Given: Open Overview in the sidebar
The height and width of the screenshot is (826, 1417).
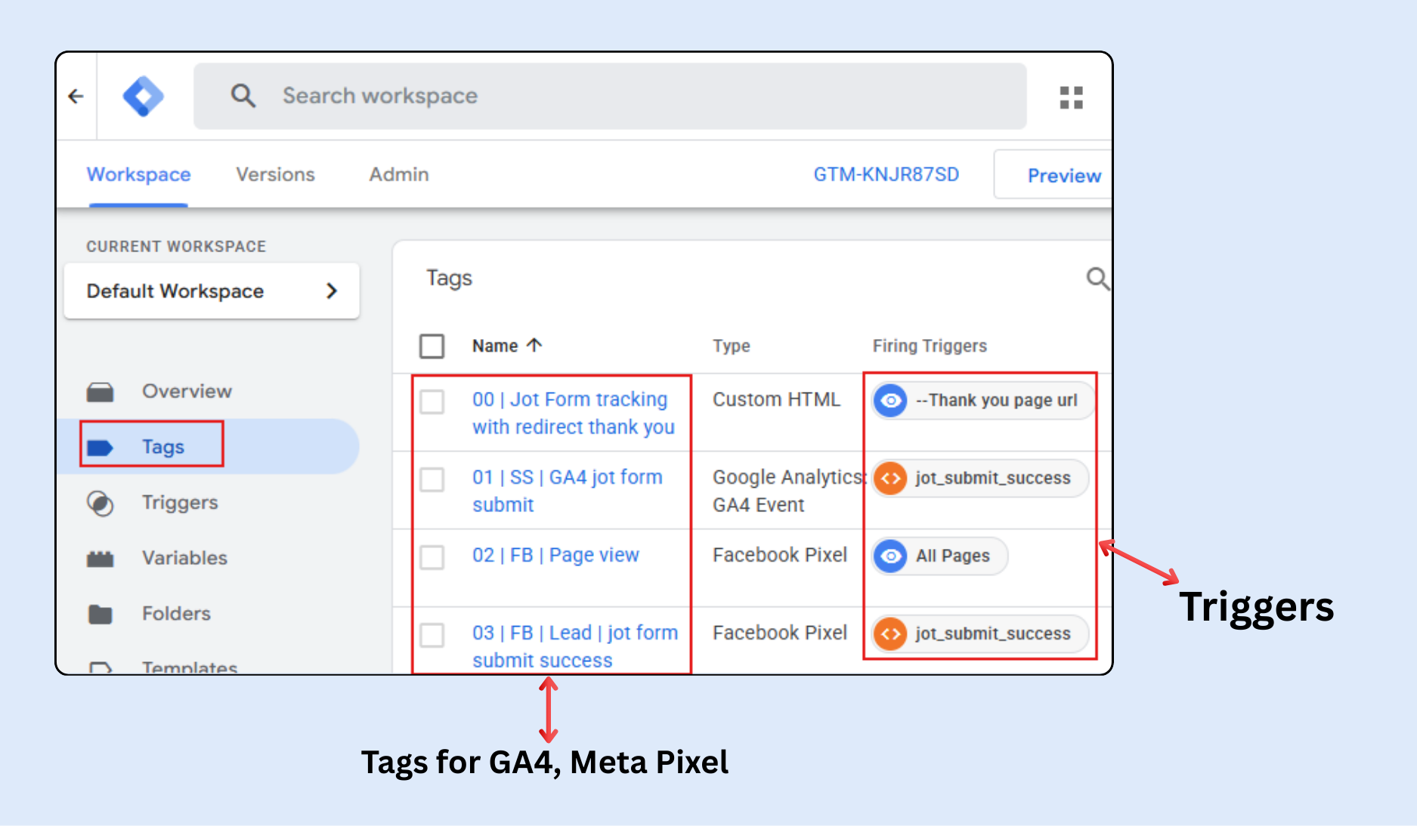Looking at the screenshot, I should click(x=186, y=391).
